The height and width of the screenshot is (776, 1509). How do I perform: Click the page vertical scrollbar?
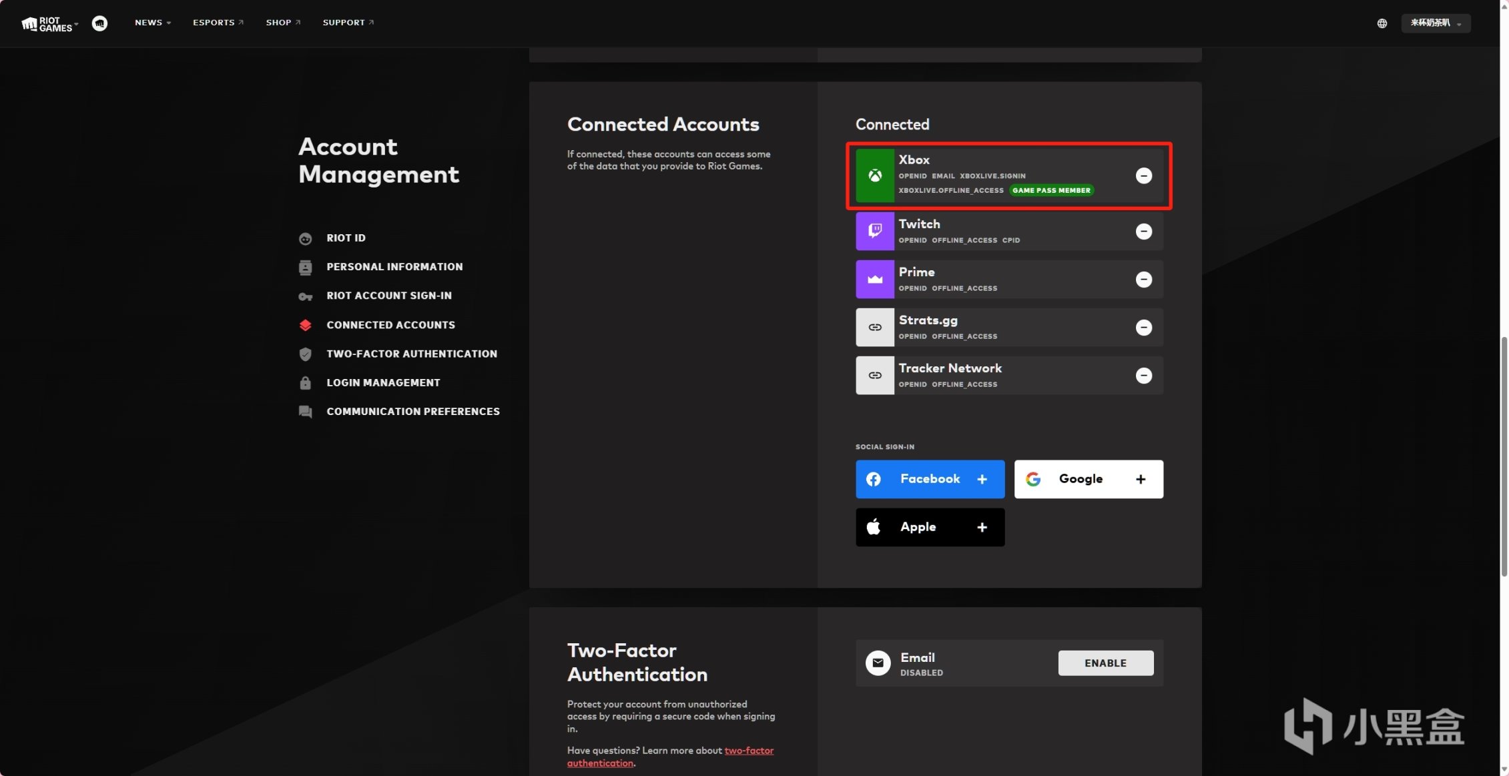point(1504,456)
